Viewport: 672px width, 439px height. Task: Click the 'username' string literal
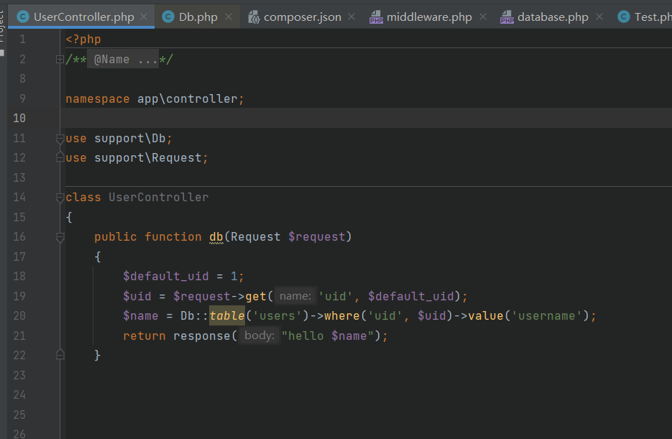click(546, 316)
